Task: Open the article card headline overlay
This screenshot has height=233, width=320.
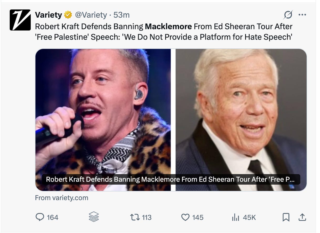Action: point(171,179)
